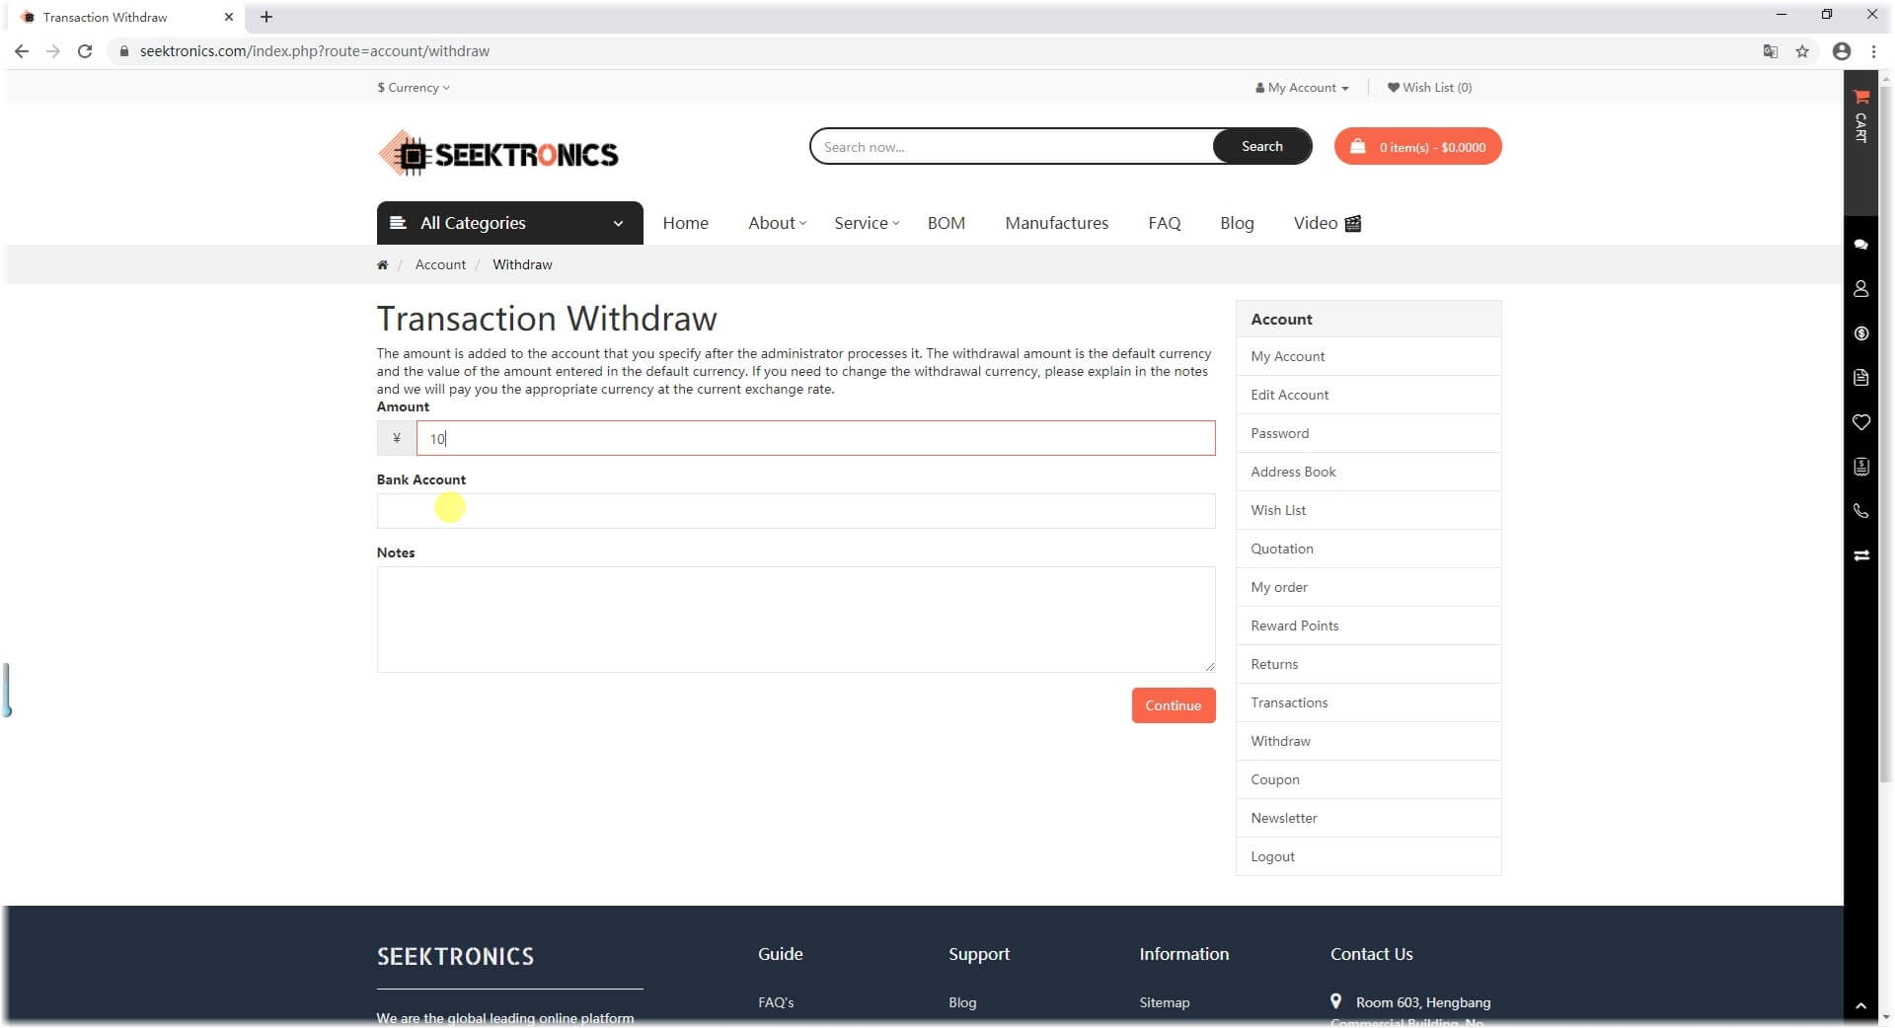Open the cart 0 item(s) button
Viewport: 1895px width, 1028px height.
[1417, 146]
